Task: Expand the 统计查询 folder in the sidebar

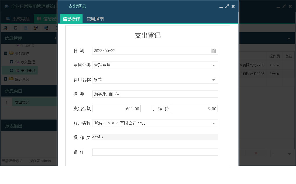Action: pos(5,79)
